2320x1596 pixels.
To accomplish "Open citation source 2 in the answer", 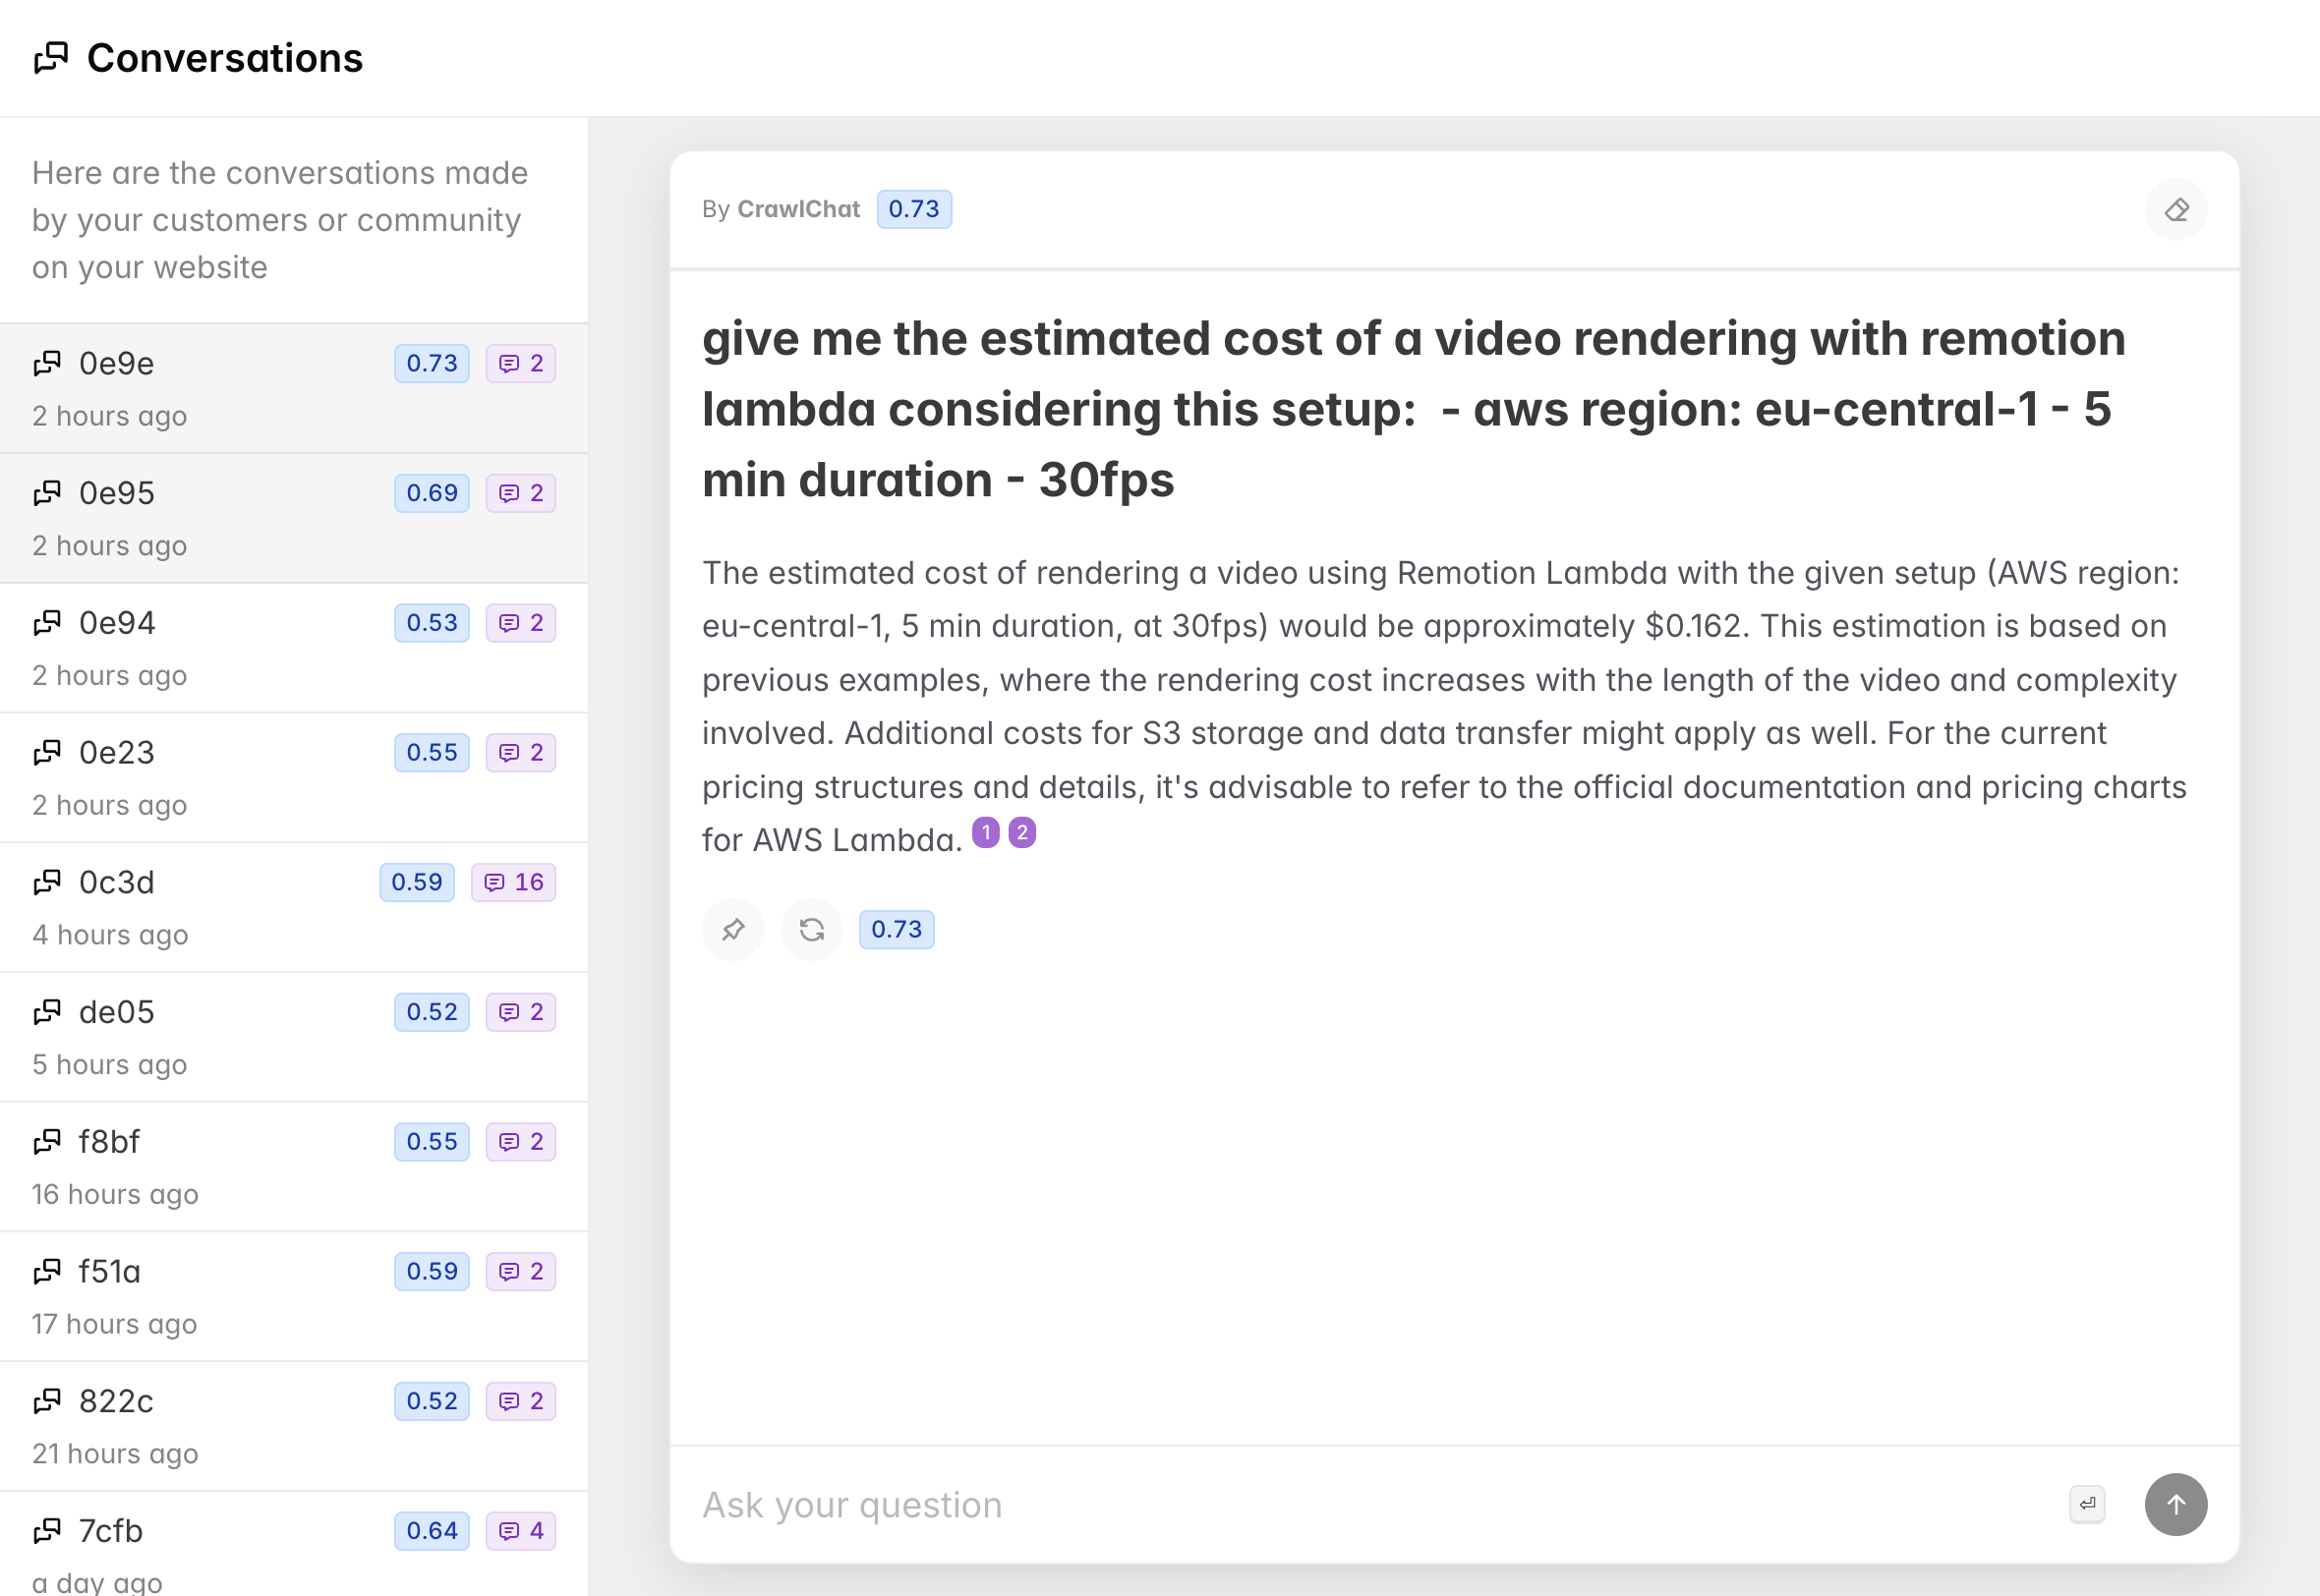I will click(x=1021, y=831).
